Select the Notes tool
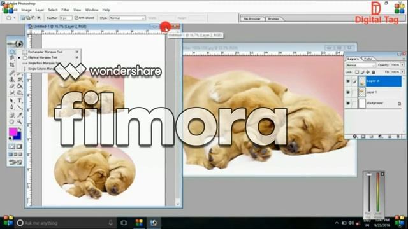 pos(11,115)
